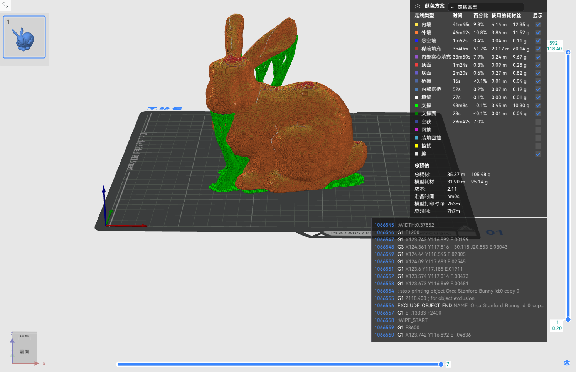
Task: Click the 未命名 plate name label
Action: [x=165, y=108]
